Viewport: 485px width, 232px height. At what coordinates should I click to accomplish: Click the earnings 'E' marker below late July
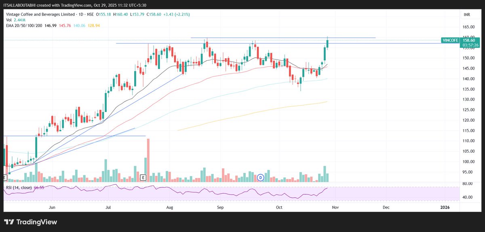(x=143, y=177)
